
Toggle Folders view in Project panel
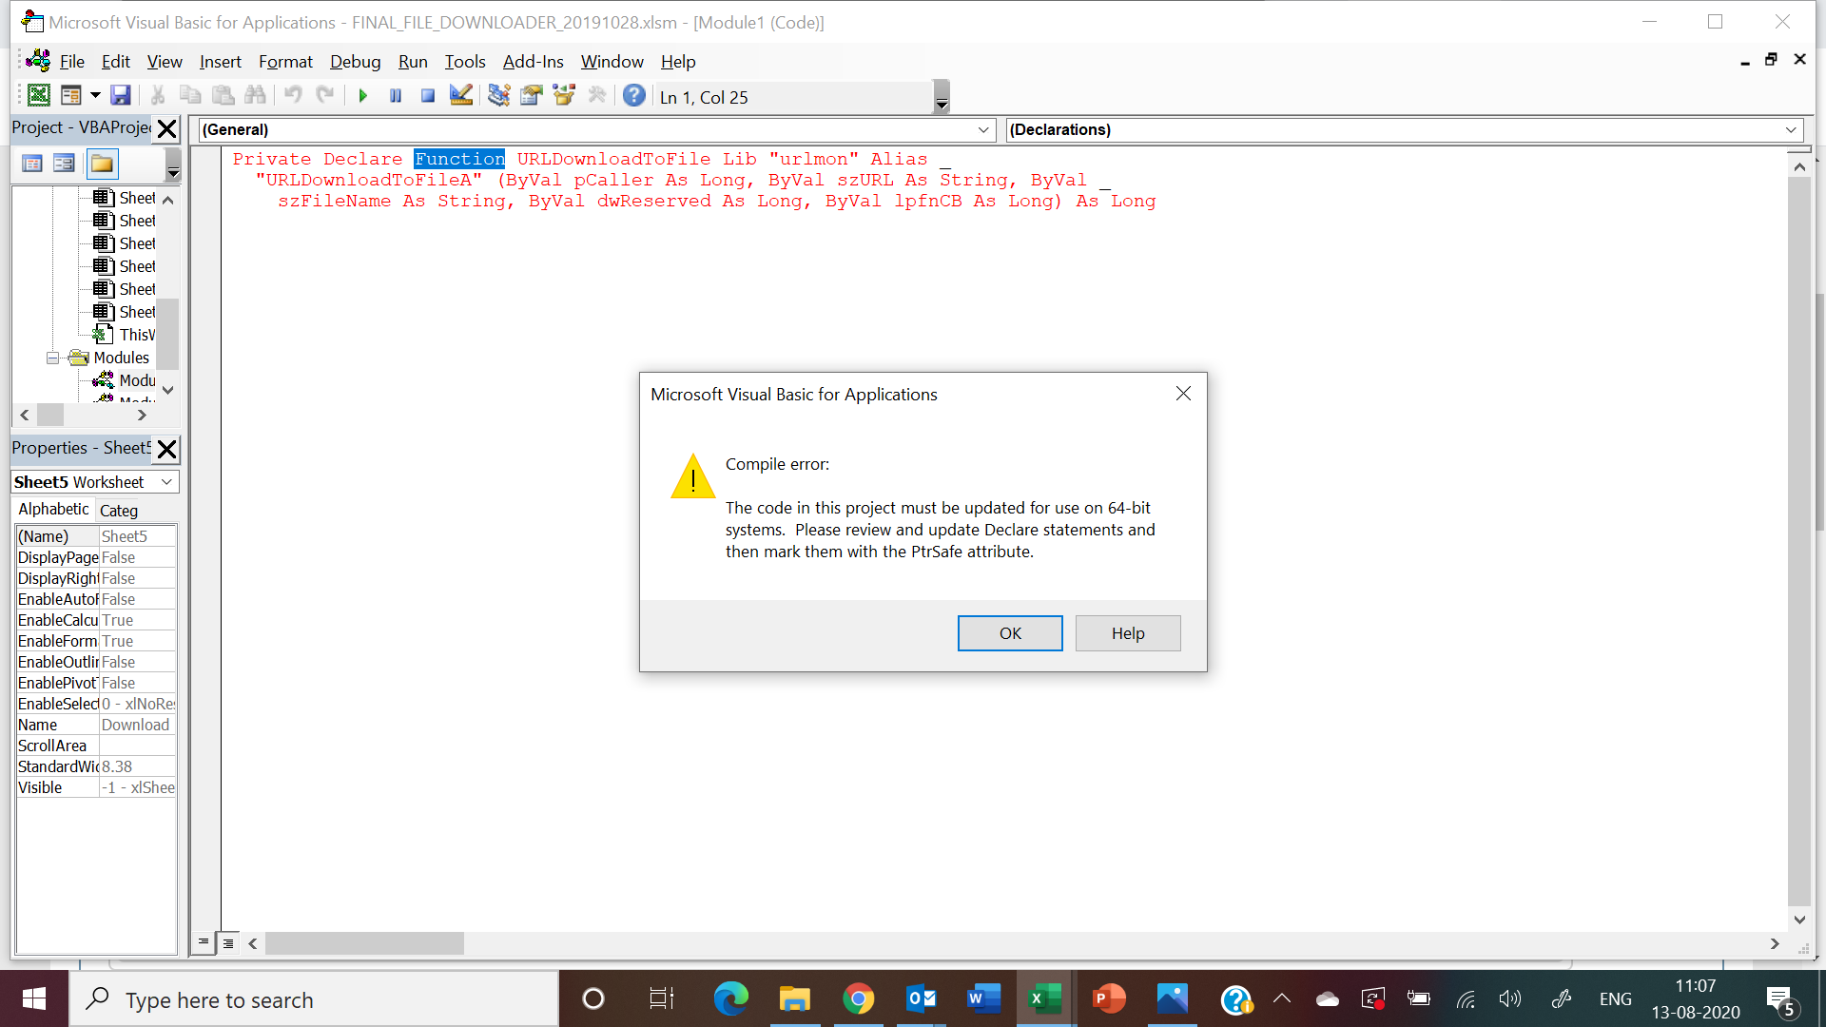pos(102,164)
